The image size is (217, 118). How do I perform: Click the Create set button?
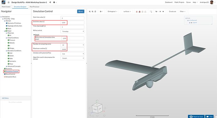[172, 12]
